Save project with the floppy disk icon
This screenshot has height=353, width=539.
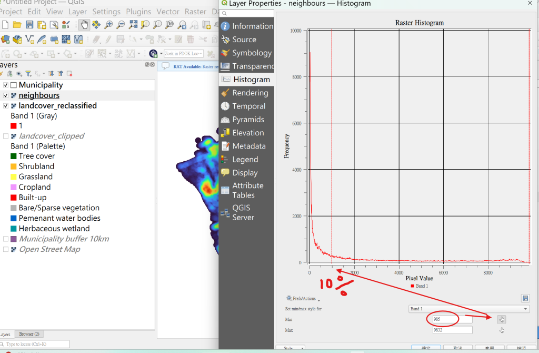(x=29, y=25)
